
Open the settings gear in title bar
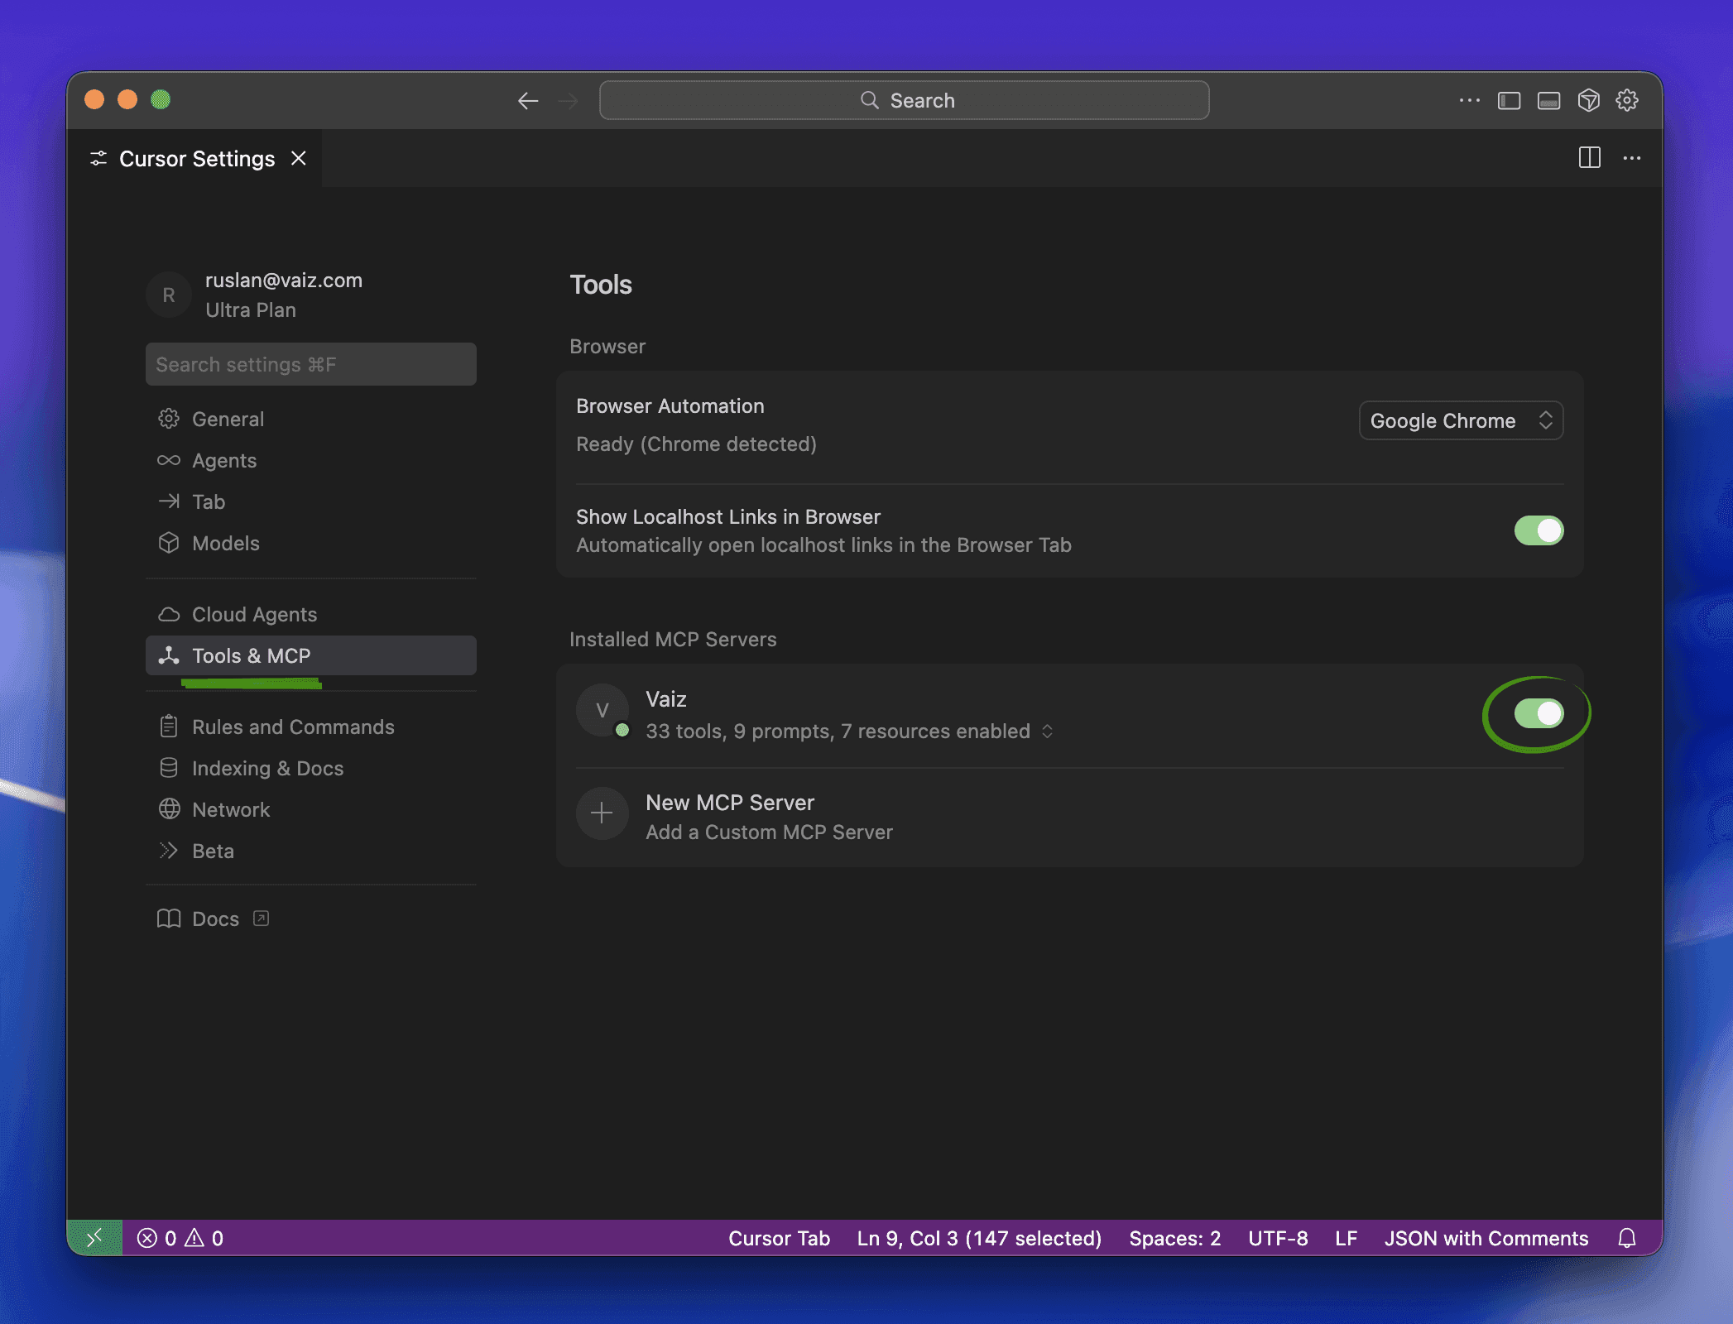1627,101
